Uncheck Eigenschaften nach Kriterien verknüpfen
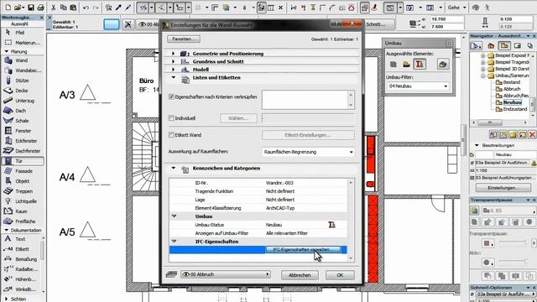 pos(171,97)
